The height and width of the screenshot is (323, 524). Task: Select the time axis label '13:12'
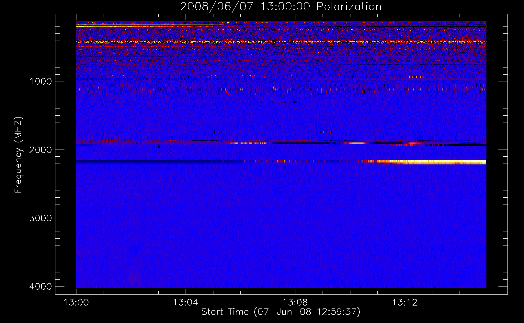click(x=404, y=303)
